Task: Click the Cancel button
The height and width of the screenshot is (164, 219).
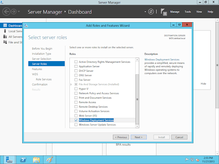Action: tap(179, 137)
